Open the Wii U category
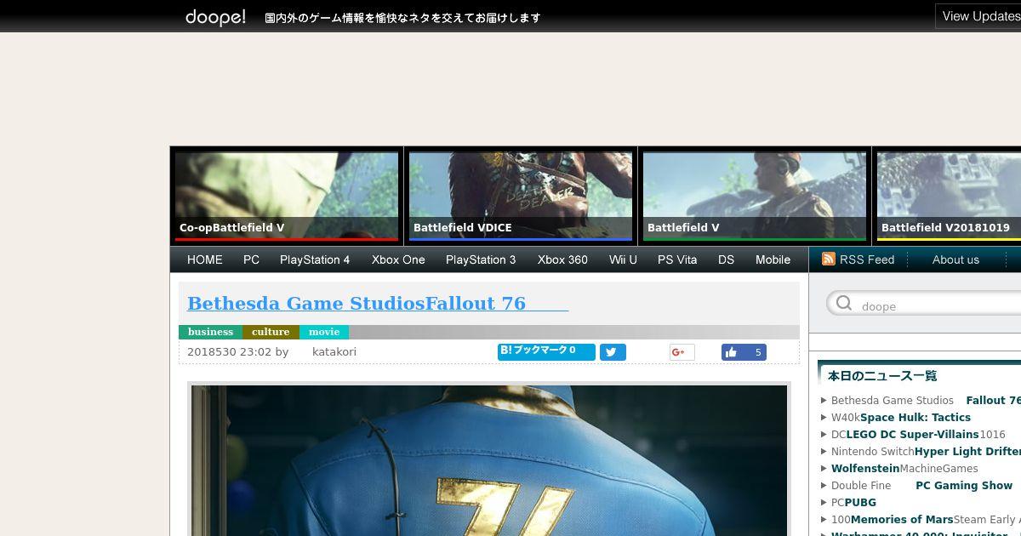 623,259
